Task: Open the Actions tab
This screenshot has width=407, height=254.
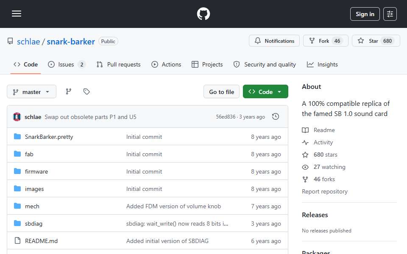Action: pos(166,64)
